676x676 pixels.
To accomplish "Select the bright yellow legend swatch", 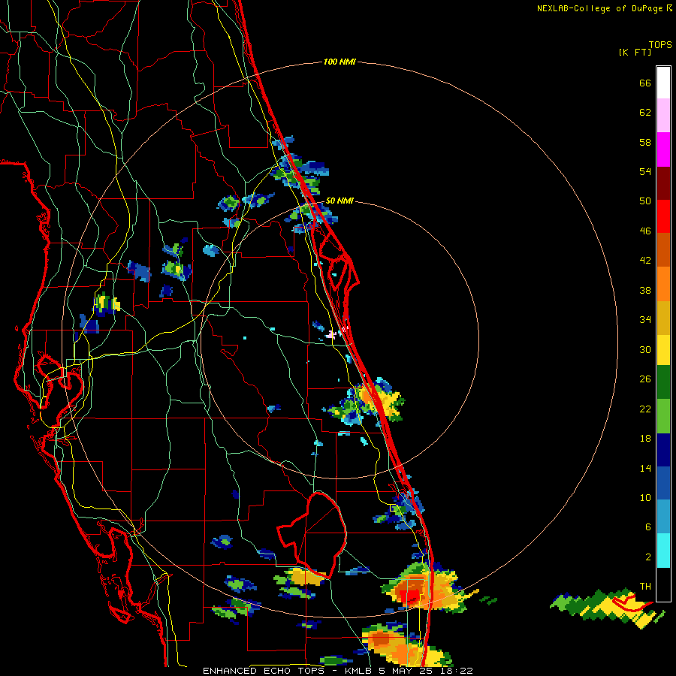I will click(x=663, y=350).
